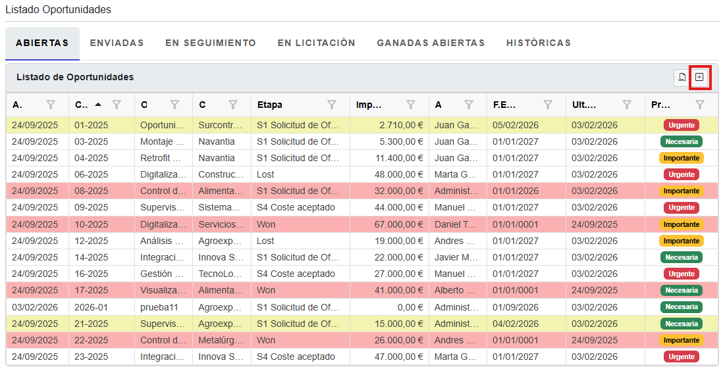Go to the EN LICITACIÓN tab
The width and height of the screenshot is (723, 369).
click(x=316, y=43)
